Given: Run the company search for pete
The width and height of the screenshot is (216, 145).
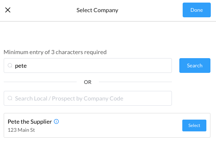Looking at the screenshot, I should click(195, 66).
